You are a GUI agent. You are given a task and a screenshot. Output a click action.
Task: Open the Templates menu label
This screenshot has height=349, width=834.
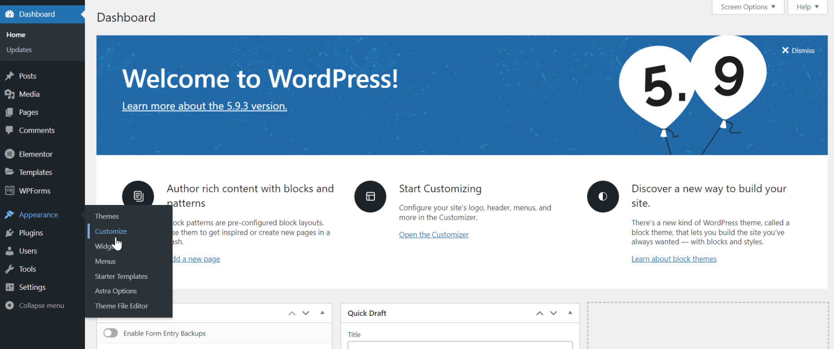tap(35, 172)
